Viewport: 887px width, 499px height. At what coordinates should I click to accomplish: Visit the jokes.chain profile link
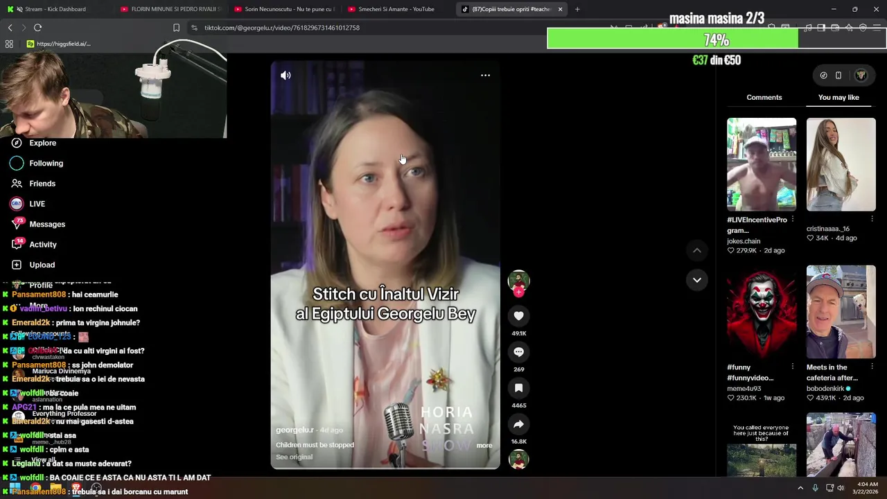(744, 241)
